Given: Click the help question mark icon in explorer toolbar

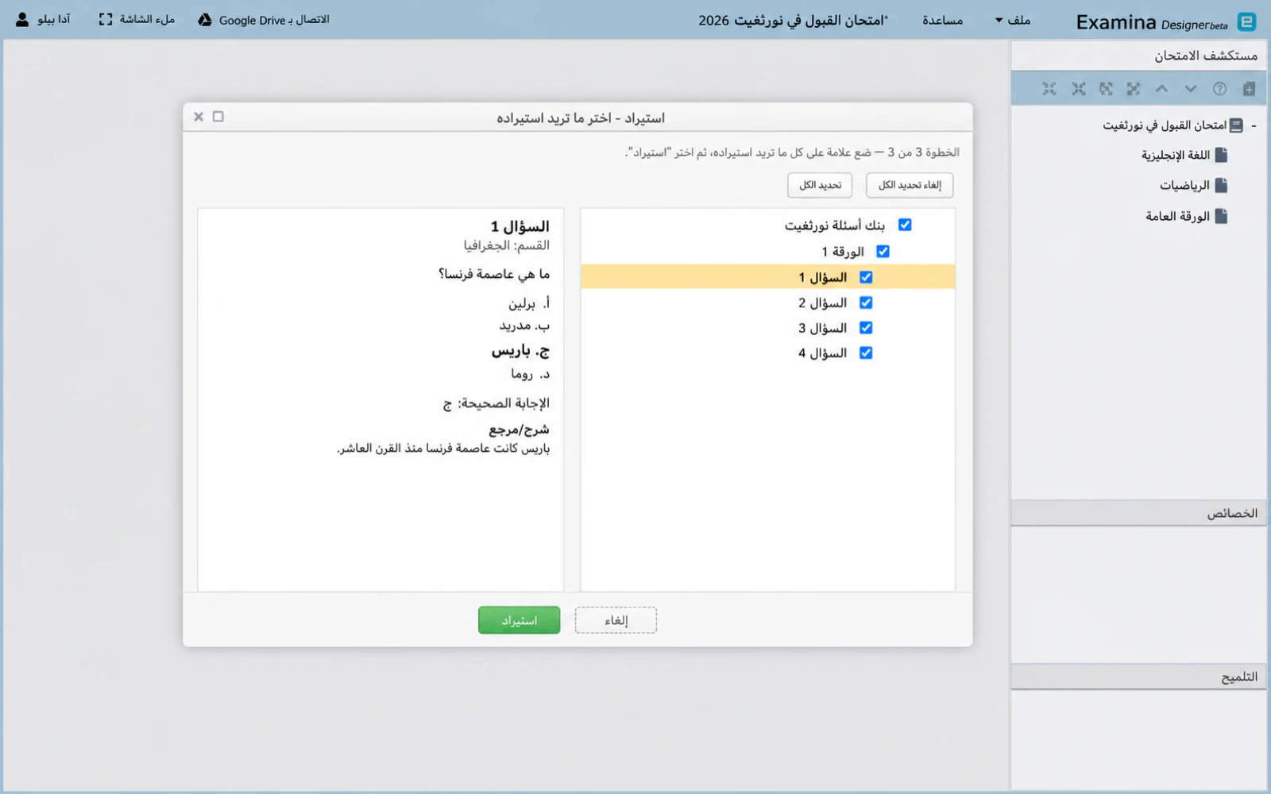Looking at the screenshot, I should pos(1219,89).
